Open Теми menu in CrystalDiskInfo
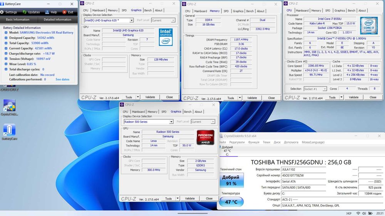The image size is (385, 216). pyautogui.click(x=266, y=142)
